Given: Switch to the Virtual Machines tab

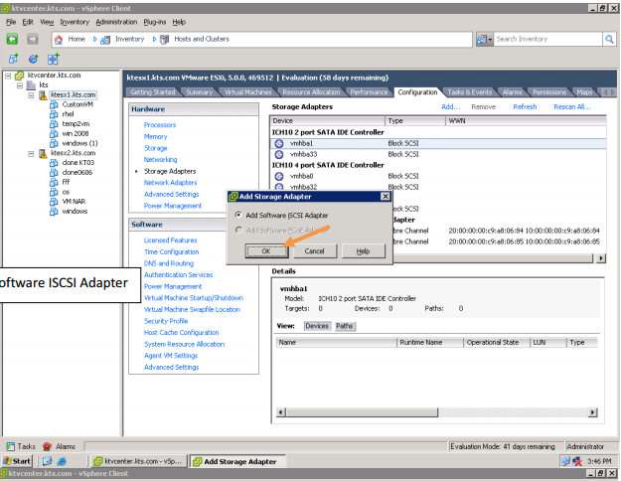Looking at the screenshot, I should point(248,92).
